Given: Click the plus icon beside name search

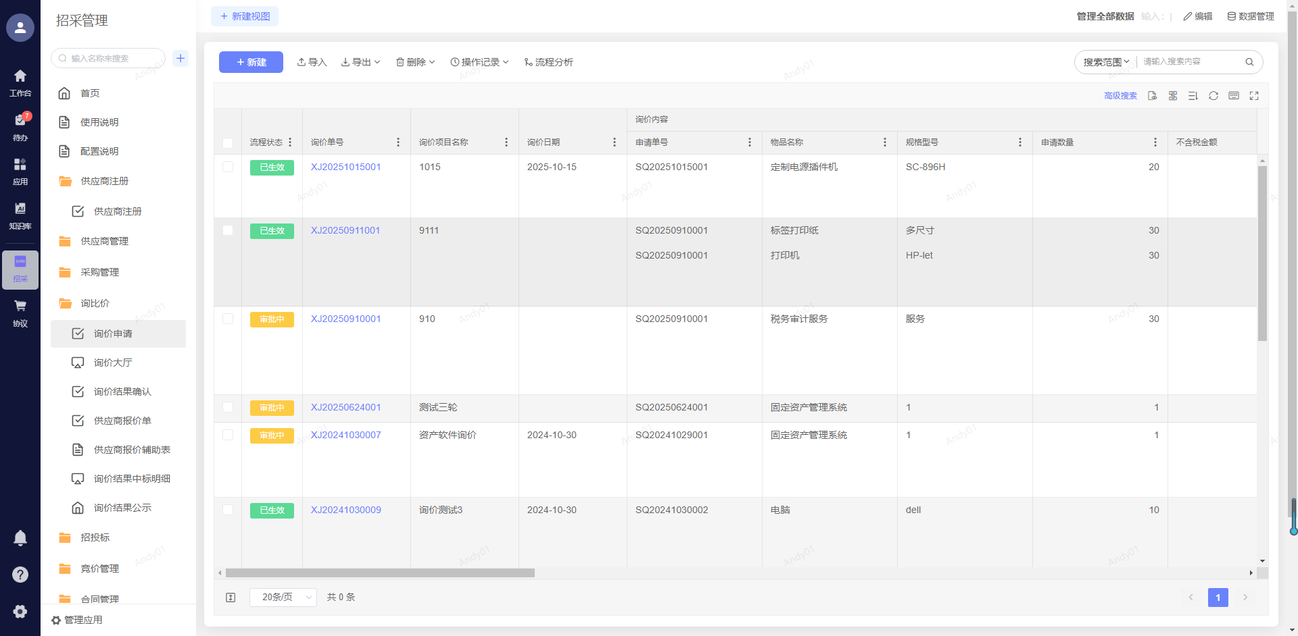Looking at the screenshot, I should tap(181, 59).
